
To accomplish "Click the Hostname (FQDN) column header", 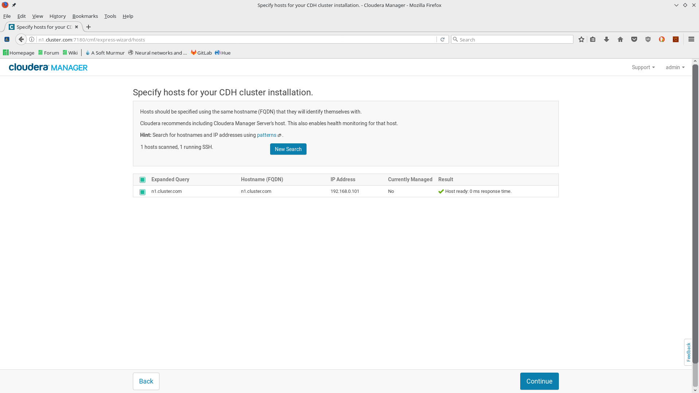I will (262, 179).
